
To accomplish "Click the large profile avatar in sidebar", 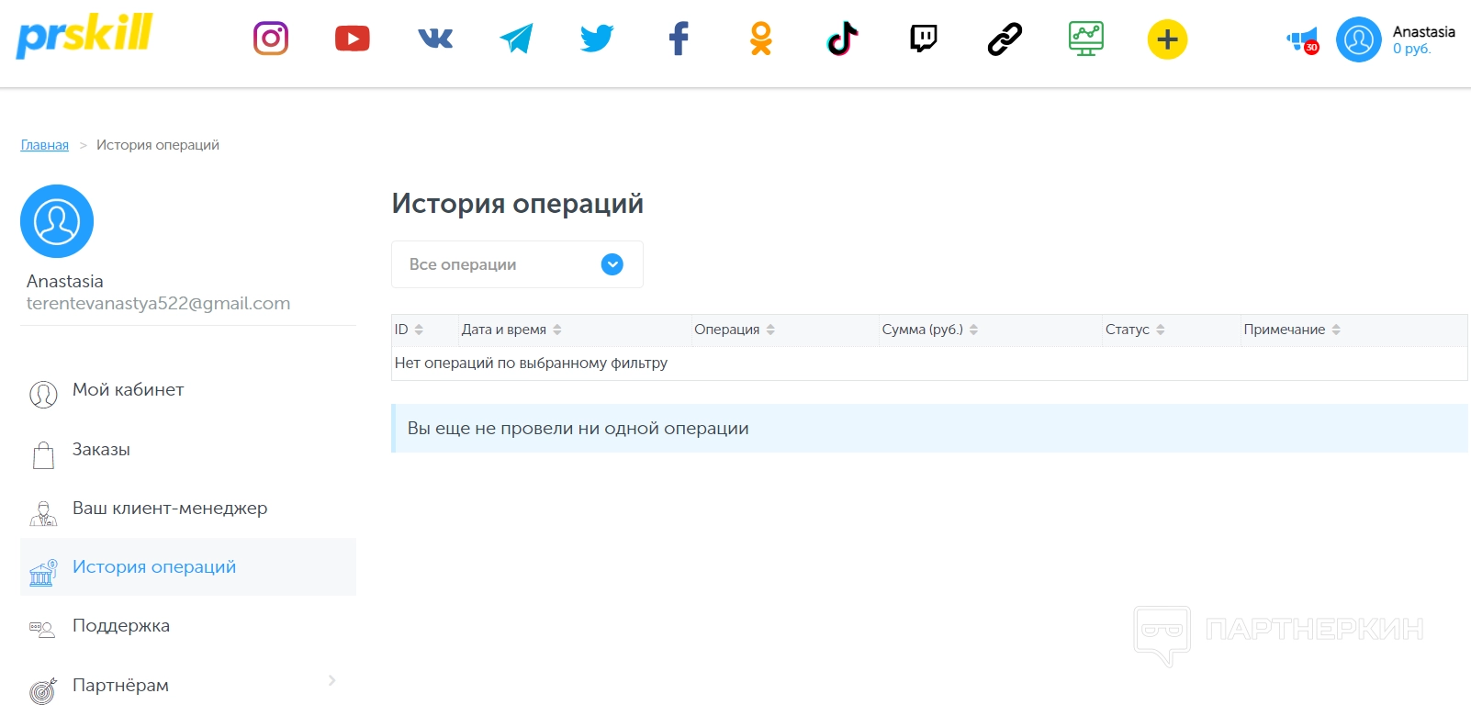I will [57, 221].
